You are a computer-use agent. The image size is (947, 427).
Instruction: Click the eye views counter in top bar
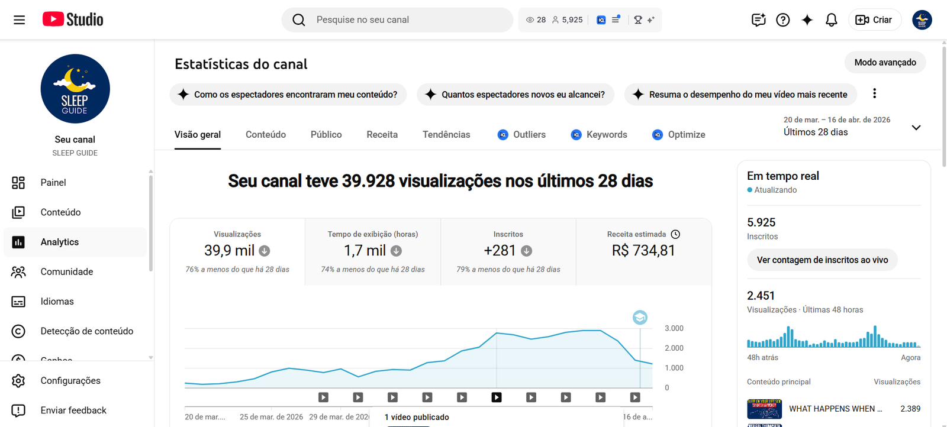tap(536, 20)
